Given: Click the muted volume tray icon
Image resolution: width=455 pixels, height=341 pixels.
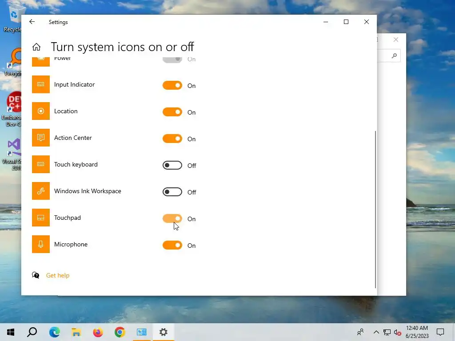Looking at the screenshot, I should coord(398,332).
